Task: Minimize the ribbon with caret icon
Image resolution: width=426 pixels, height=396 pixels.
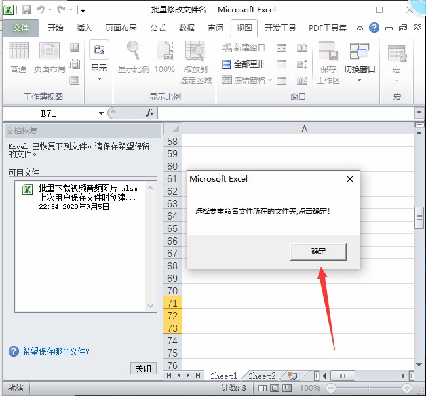Action: tap(360, 28)
